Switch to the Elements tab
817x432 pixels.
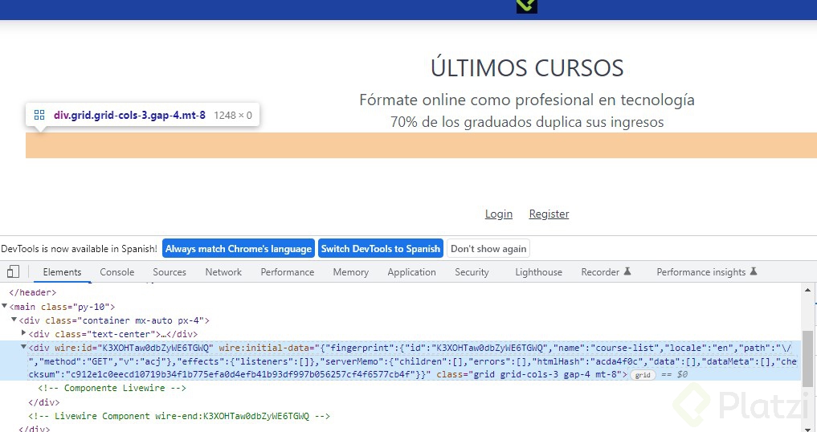click(x=62, y=272)
